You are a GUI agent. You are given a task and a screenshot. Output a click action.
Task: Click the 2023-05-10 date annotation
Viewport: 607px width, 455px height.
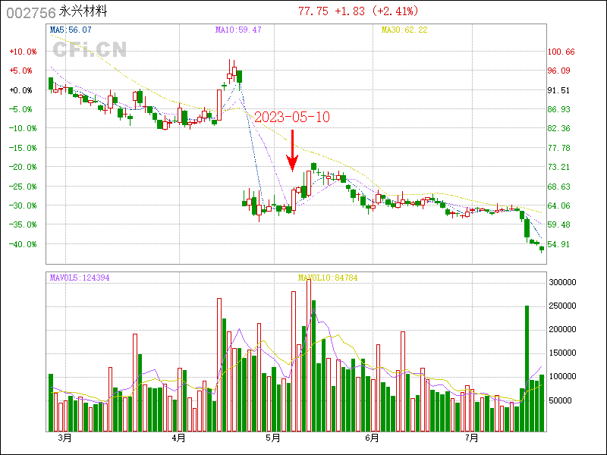click(292, 118)
